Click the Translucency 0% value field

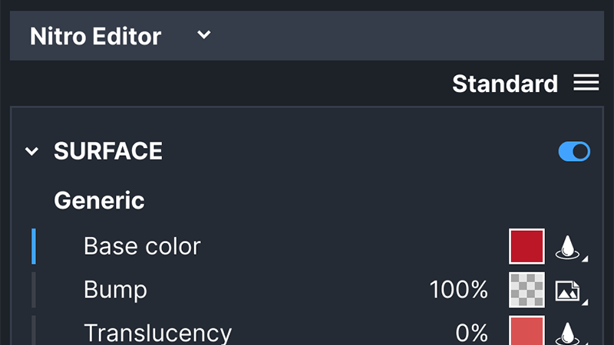point(471,333)
